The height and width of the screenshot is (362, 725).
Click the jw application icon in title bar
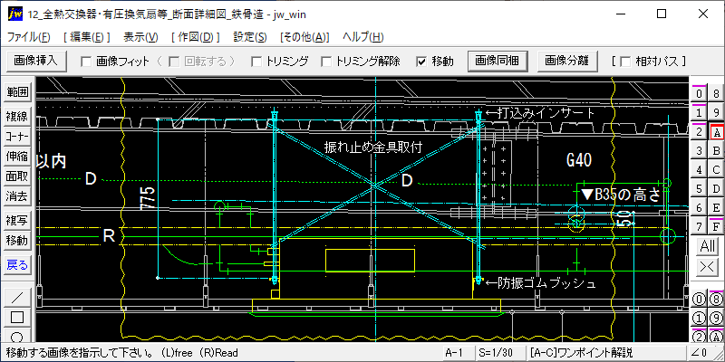(14, 14)
